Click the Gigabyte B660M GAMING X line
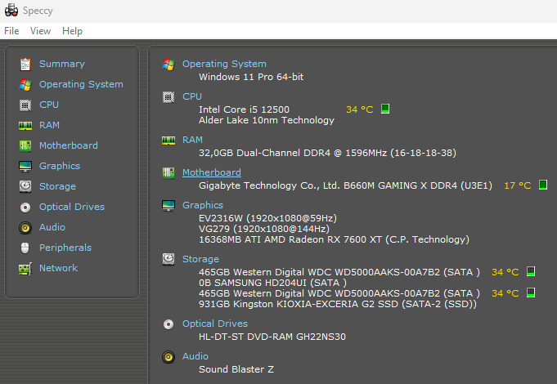 pos(346,185)
